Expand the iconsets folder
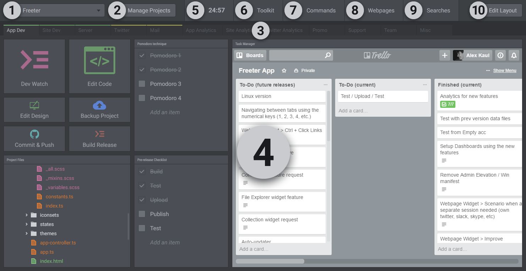This screenshot has height=271, width=526. [x=27, y=215]
